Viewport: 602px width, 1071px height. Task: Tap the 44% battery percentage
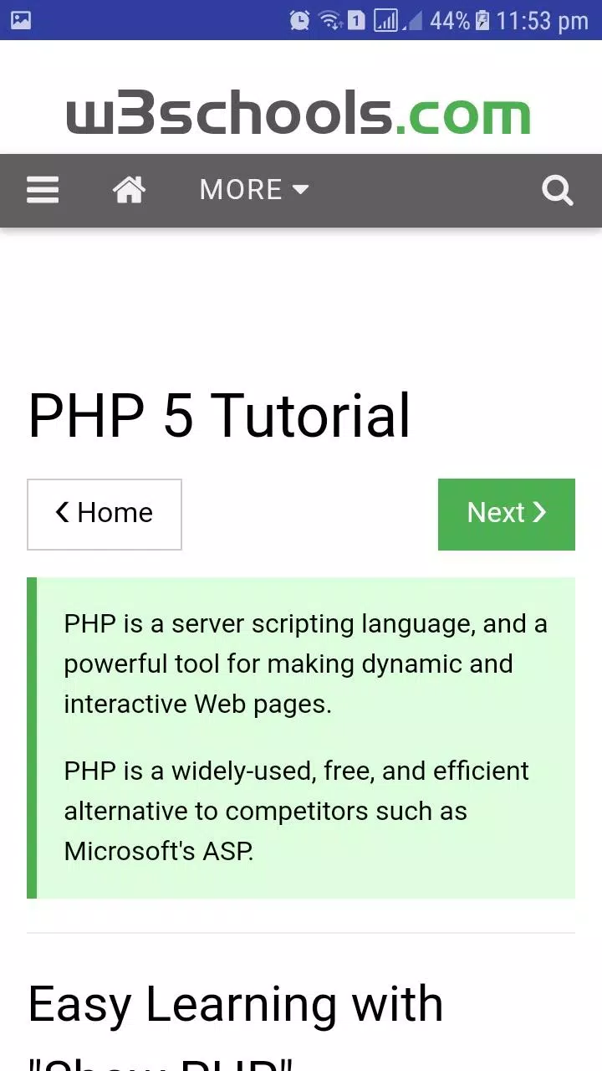(x=450, y=20)
